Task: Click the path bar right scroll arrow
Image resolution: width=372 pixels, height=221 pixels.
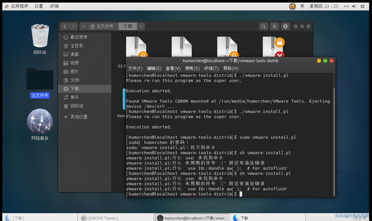Action: 141,26
